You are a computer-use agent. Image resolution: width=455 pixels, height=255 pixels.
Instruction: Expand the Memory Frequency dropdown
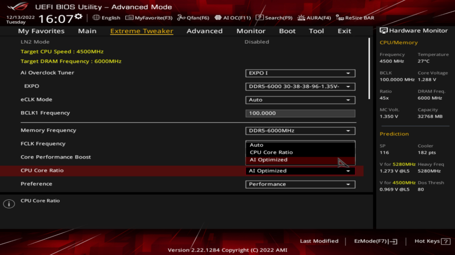(x=300, y=131)
